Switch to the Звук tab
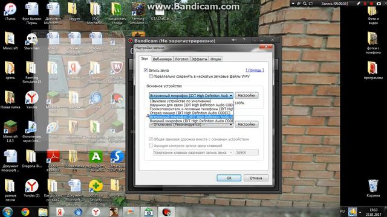 [145, 58]
